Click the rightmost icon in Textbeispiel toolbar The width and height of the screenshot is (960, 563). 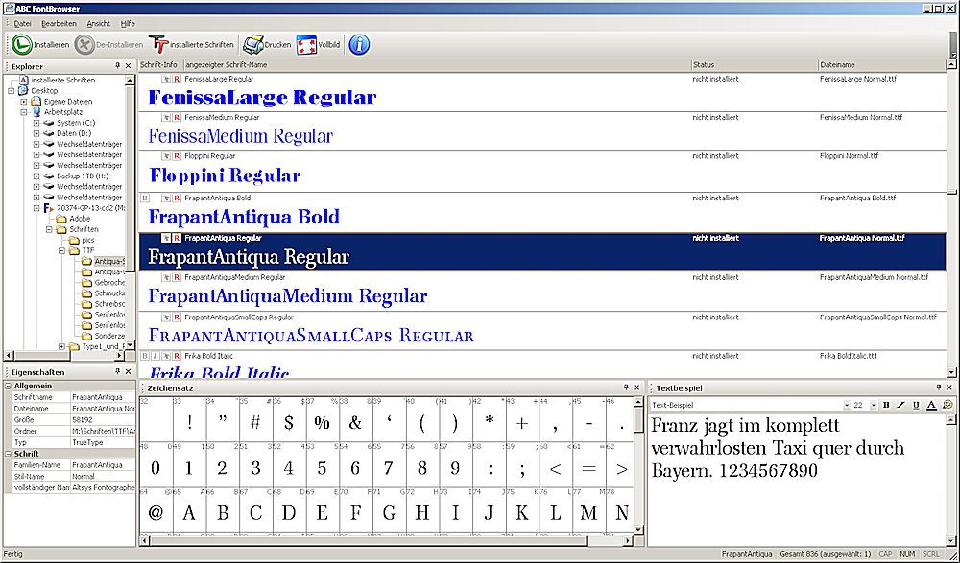tap(947, 405)
